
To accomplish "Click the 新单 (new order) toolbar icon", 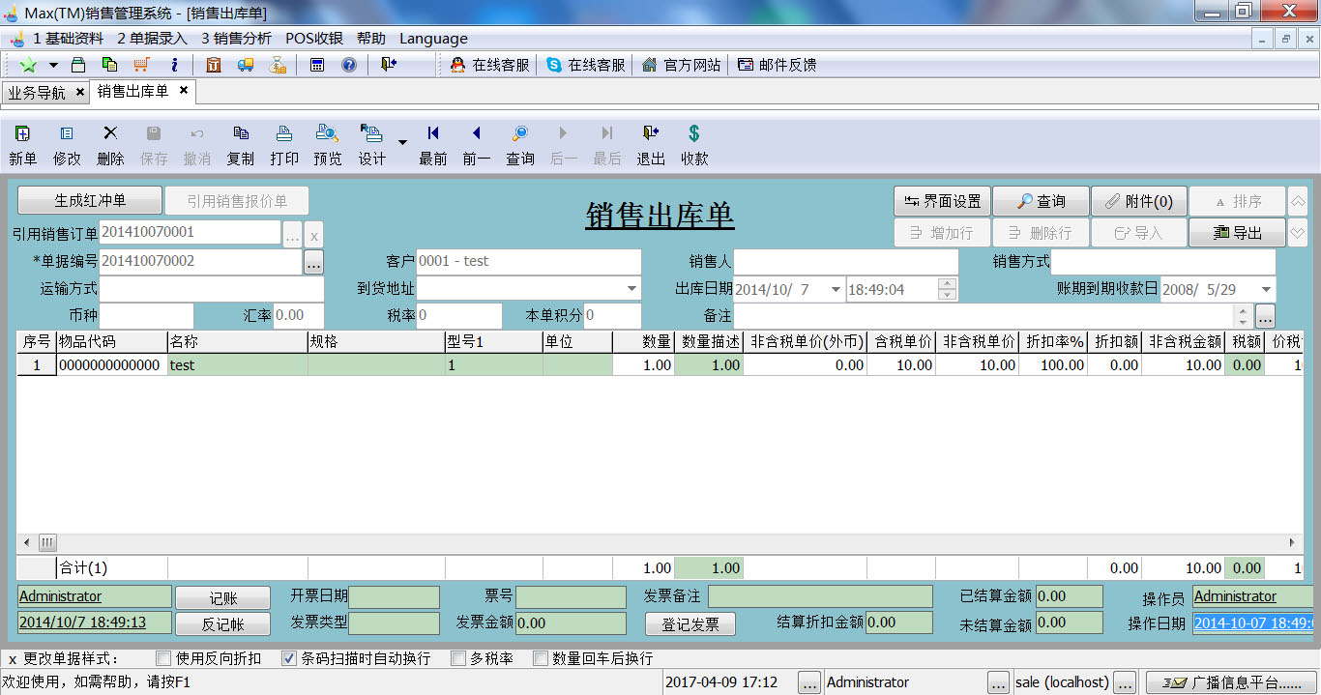I will click(22, 134).
